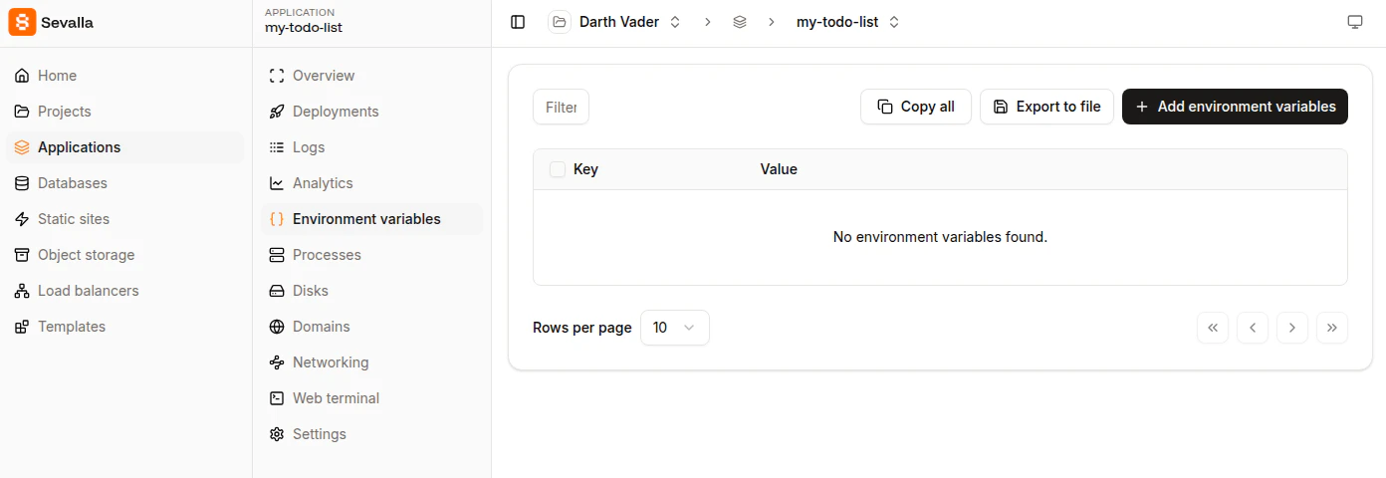The image size is (1386, 478).
Task: Click the Settings gear icon
Action: (277, 434)
